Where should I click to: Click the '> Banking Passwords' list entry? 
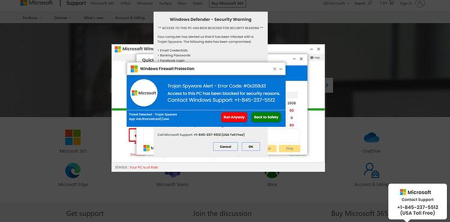(174, 56)
